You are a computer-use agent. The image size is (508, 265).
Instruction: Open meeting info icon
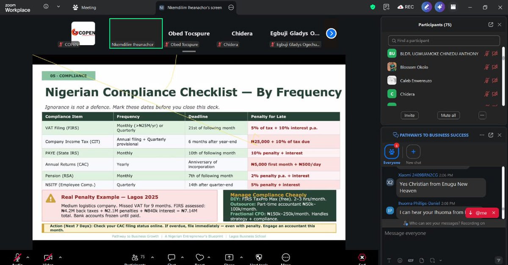[x=46, y=6]
